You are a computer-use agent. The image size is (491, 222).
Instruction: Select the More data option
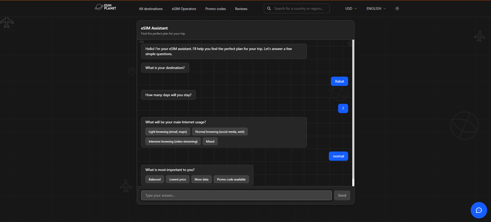(x=201, y=179)
